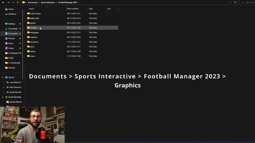This screenshot has width=255, height=143.
Task: Open Pictures in quick access
Action: (10, 39)
